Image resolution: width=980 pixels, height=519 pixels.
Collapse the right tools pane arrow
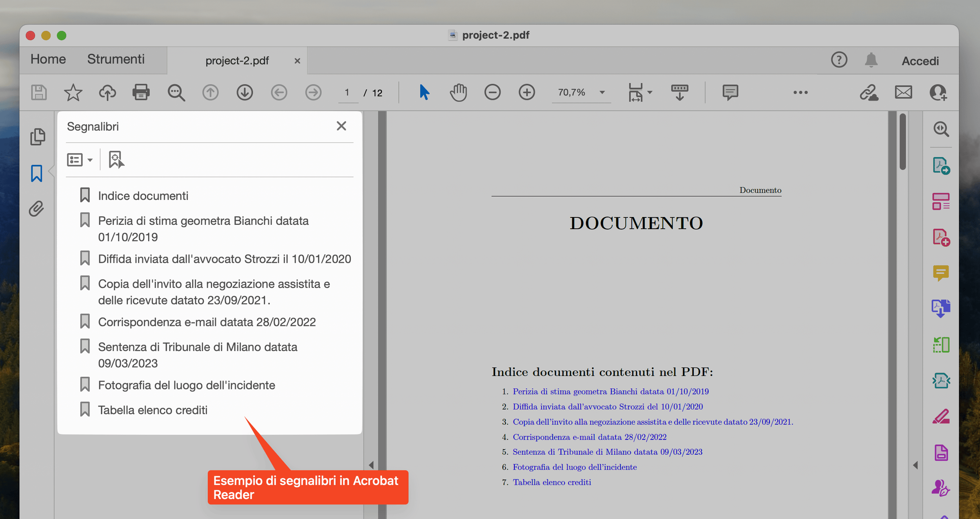point(915,465)
